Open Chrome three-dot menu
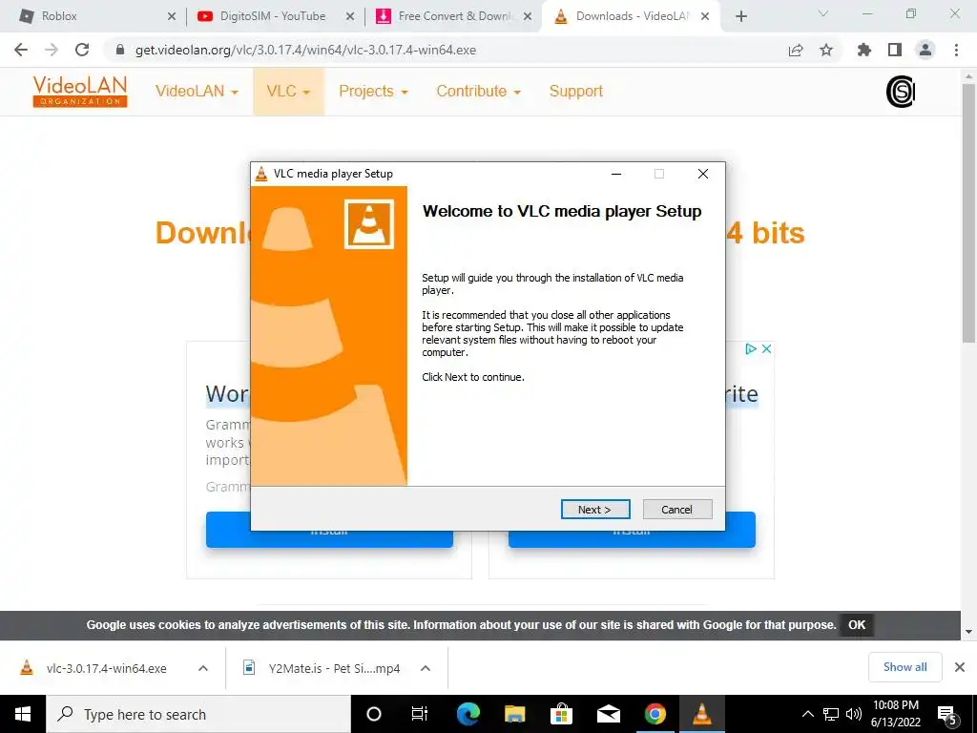This screenshot has height=733, width=977. (956, 50)
